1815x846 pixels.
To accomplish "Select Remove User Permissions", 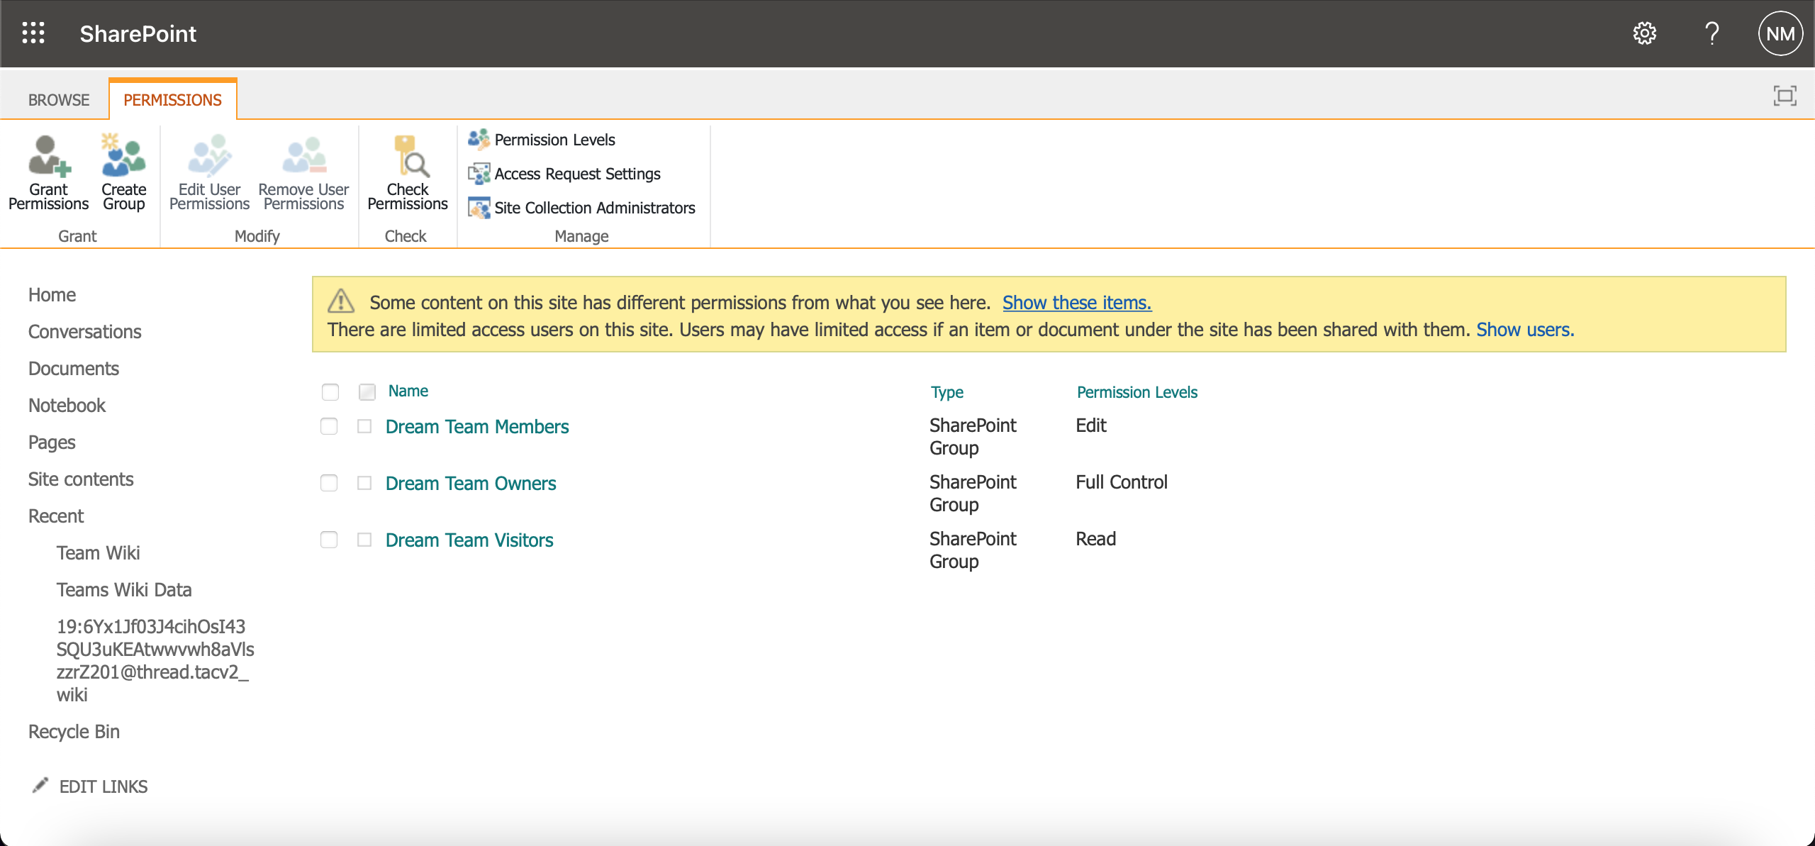I will click(303, 172).
